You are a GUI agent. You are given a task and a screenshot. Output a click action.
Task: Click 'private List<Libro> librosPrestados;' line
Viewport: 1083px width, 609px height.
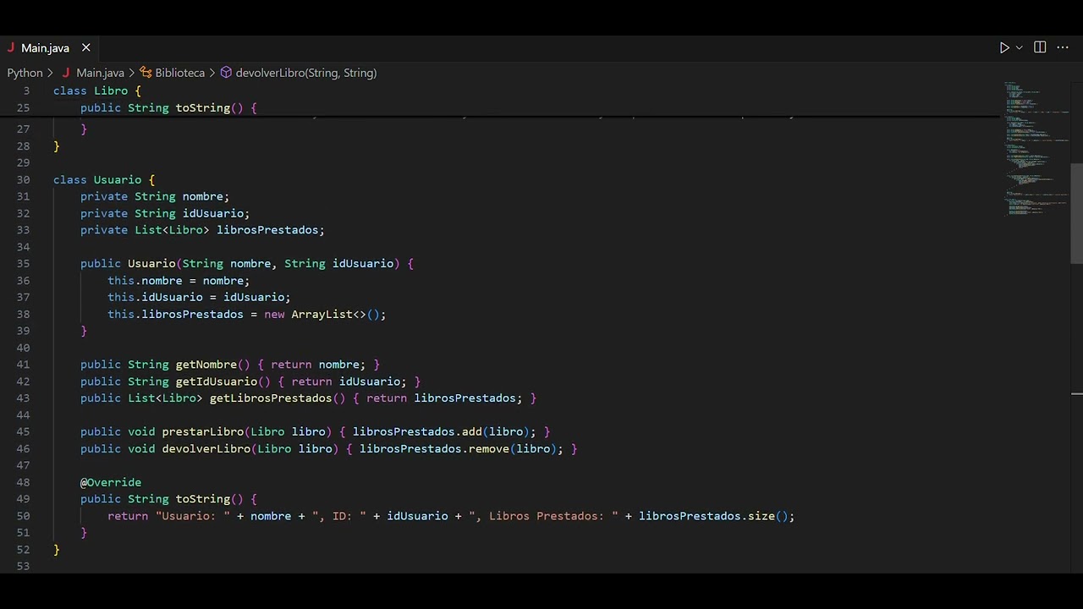click(x=202, y=230)
